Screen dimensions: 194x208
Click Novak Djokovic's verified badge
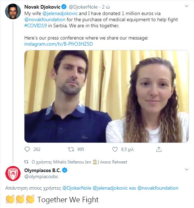coord(64,7)
